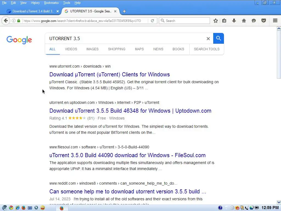The image size is (281, 211).
Task: Switch to VIDEOS results
Action: 71,49
